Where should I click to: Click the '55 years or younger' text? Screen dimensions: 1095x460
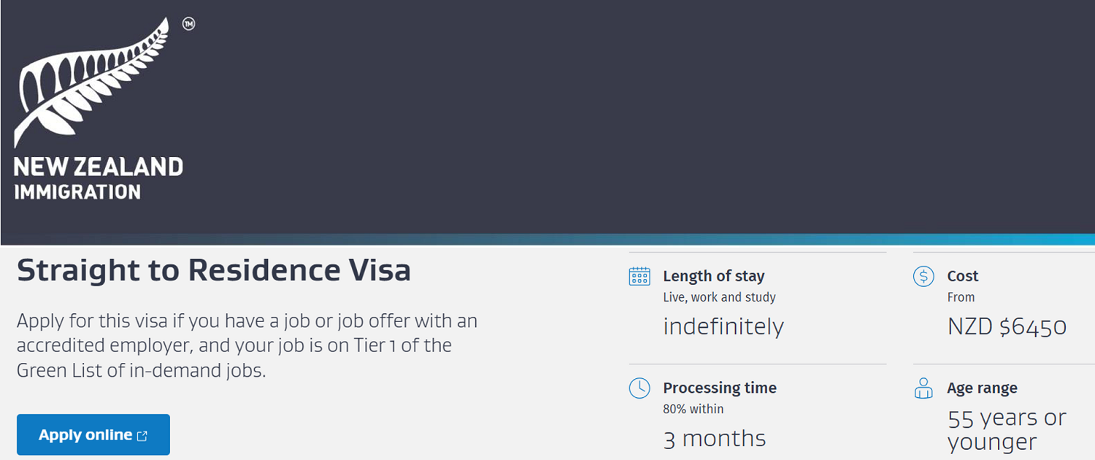[1007, 429]
